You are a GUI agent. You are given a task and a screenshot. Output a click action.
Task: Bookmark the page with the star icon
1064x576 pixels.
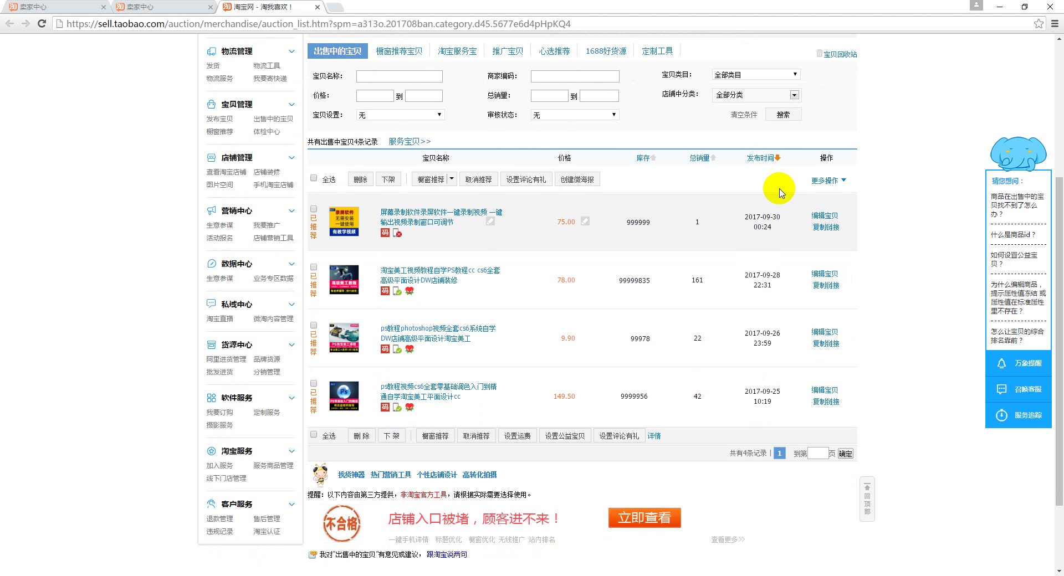(1039, 24)
